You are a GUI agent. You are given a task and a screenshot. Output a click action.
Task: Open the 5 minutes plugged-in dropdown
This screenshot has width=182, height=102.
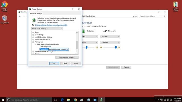tap(110, 37)
